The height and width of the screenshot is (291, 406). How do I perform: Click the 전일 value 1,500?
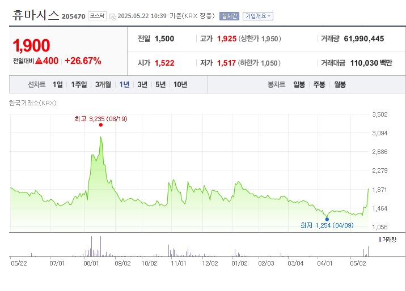click(164, 38)
